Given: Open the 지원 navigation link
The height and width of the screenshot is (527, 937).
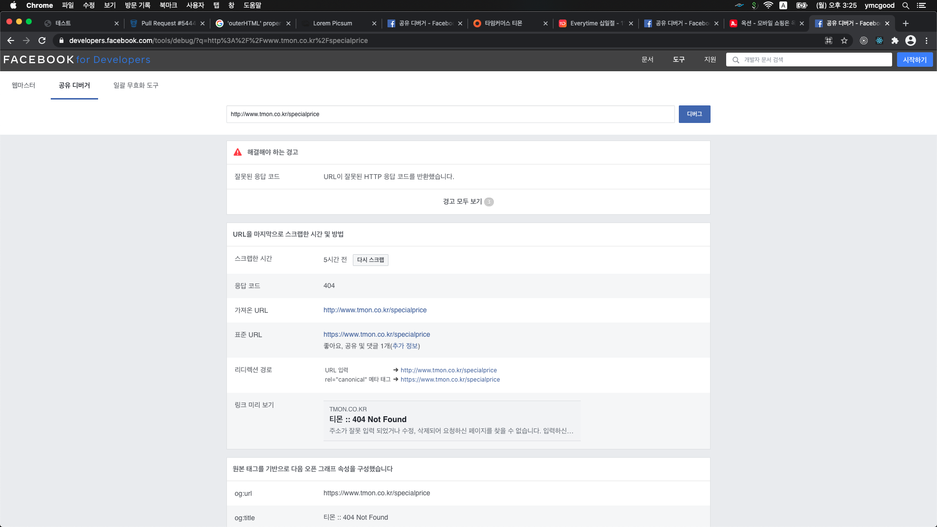Looking at the screenshot, I should pos(710,60).
